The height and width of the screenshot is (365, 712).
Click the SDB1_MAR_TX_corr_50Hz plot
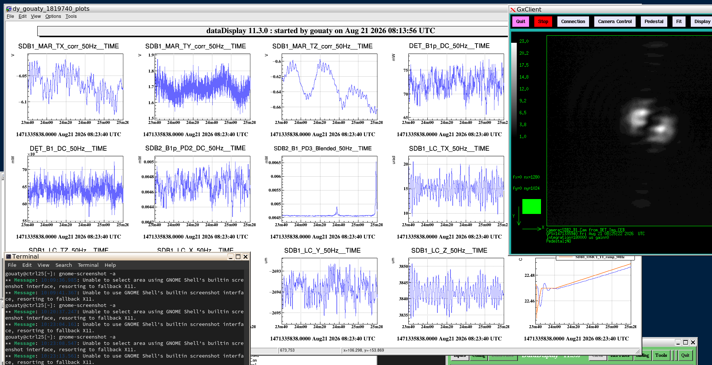75,86
